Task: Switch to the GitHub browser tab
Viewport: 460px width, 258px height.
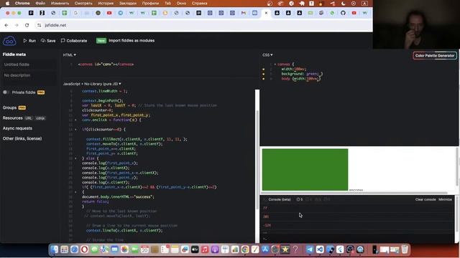Action: pyautogui.click(x=343, y=13)
